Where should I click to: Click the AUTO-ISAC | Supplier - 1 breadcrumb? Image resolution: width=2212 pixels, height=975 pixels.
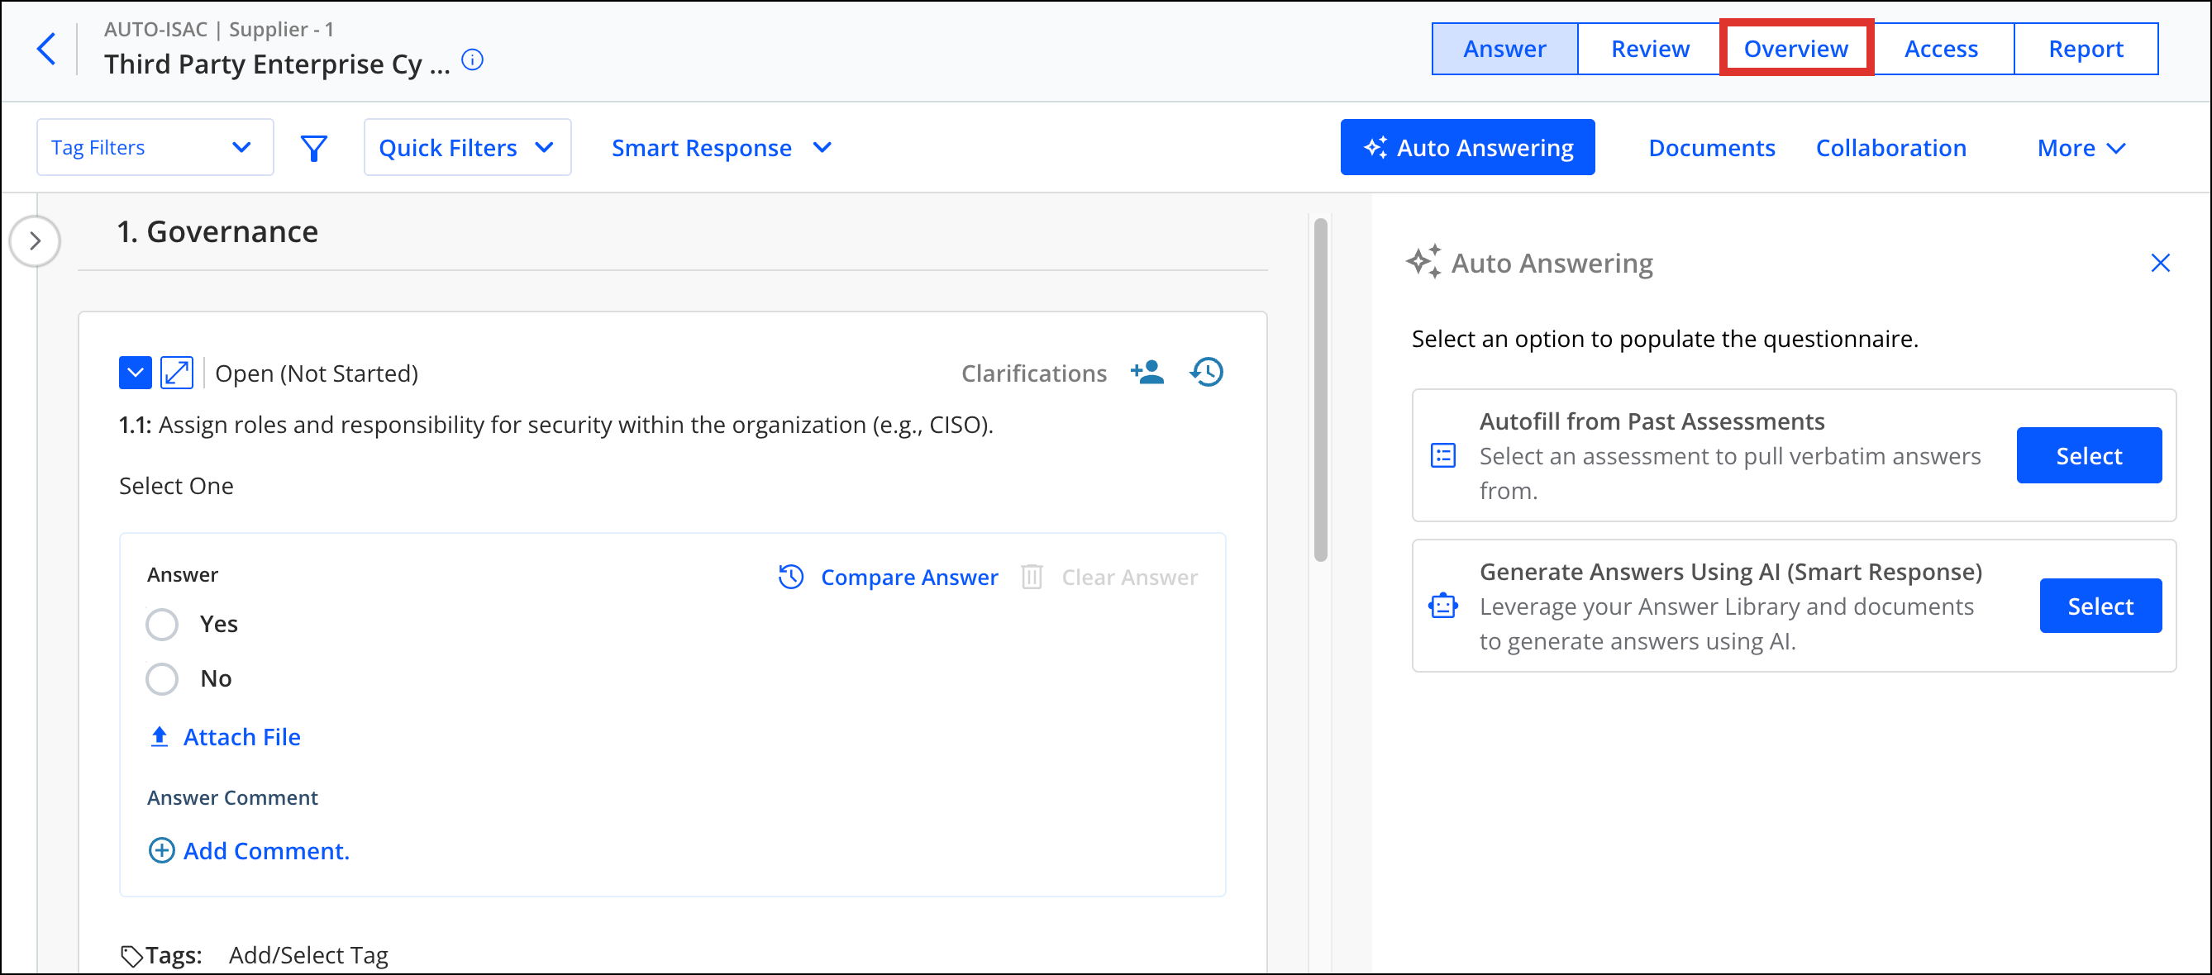[x=219, y=29]
